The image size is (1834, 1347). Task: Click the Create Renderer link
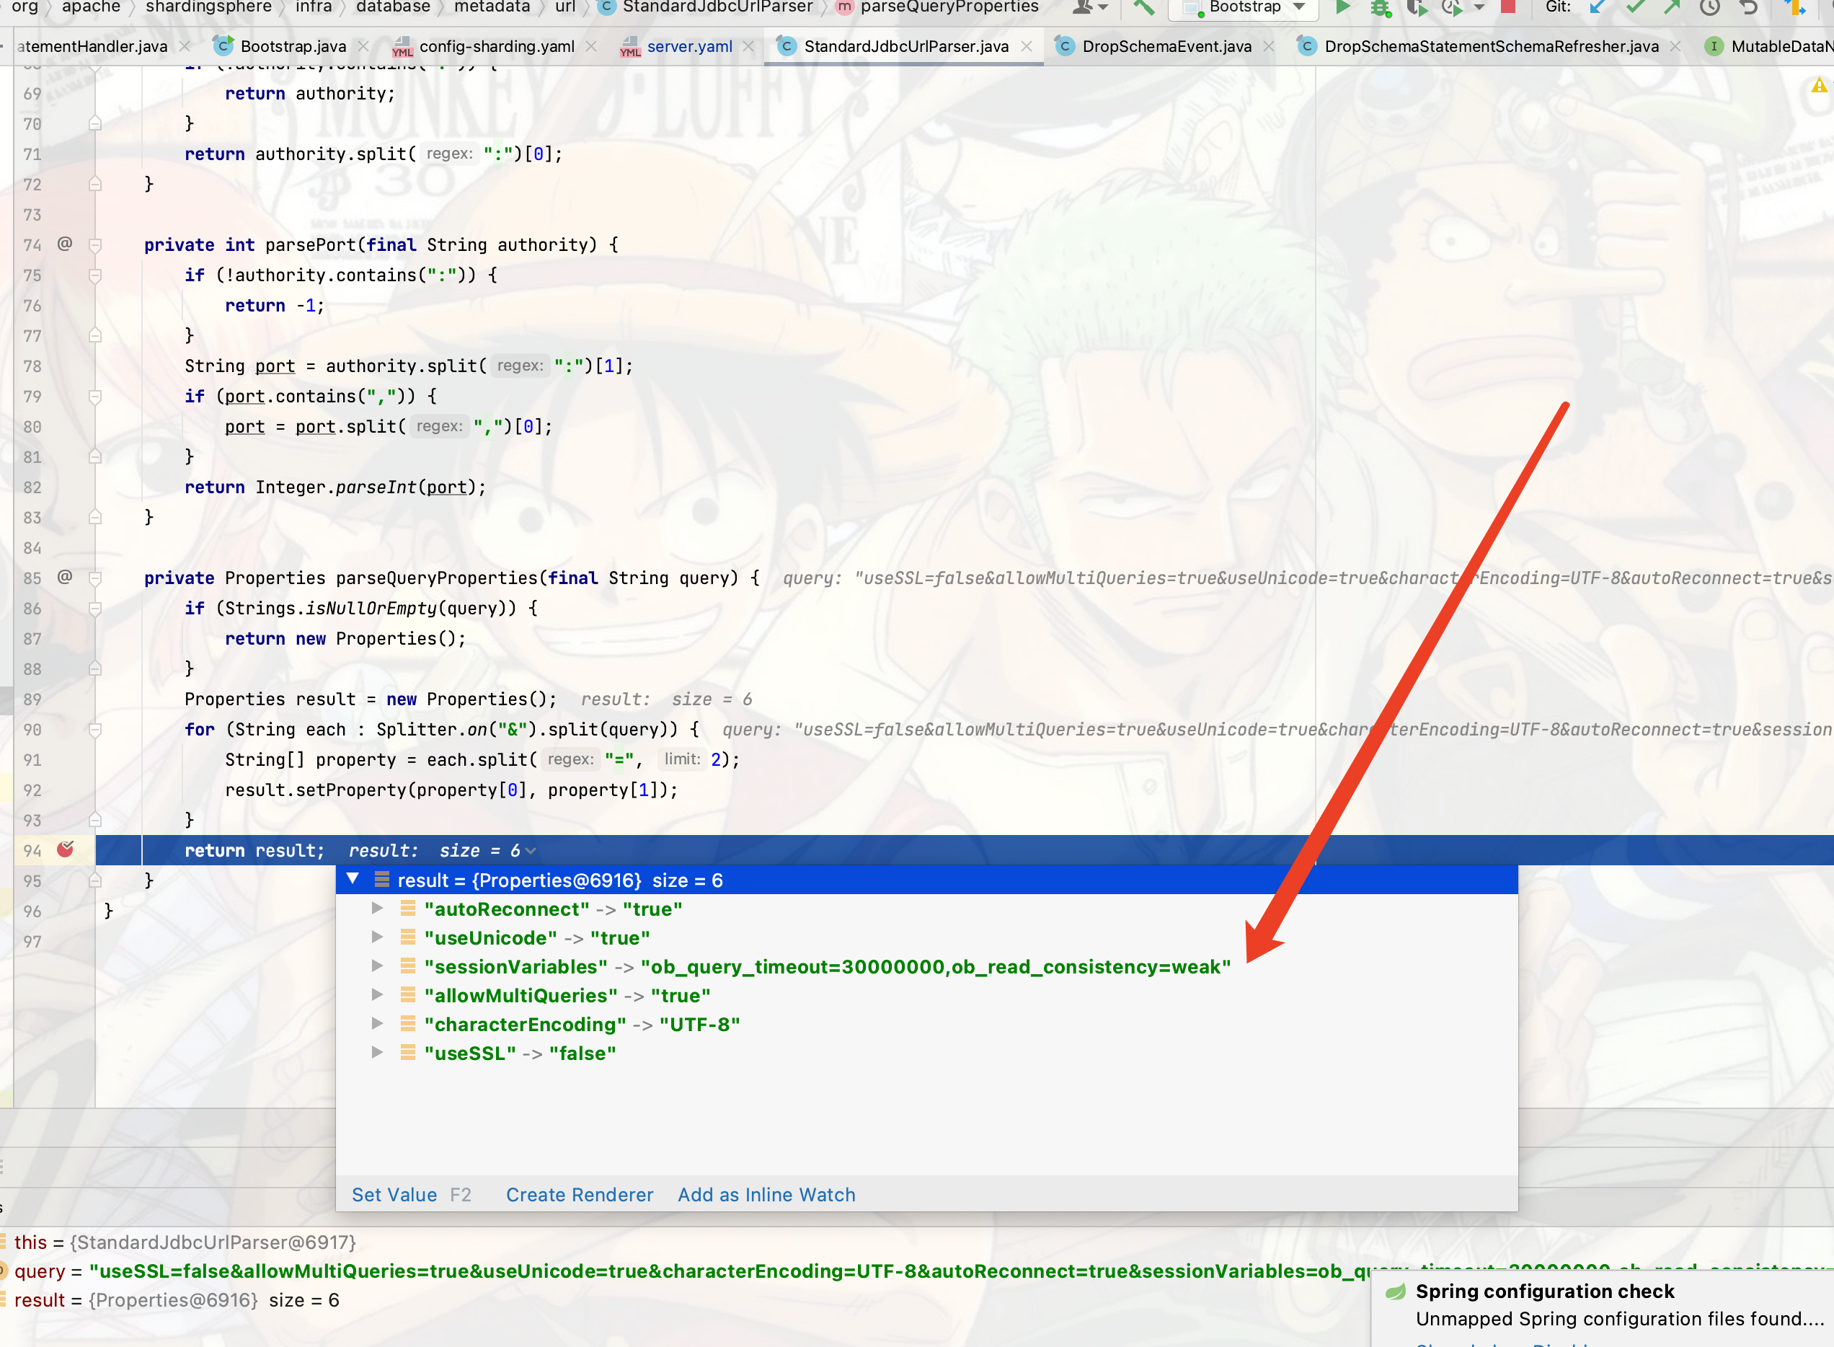tap(579, 1195)
